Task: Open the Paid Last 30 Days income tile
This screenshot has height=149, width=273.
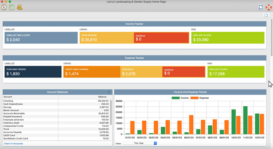Action: (x=228, y=38)
